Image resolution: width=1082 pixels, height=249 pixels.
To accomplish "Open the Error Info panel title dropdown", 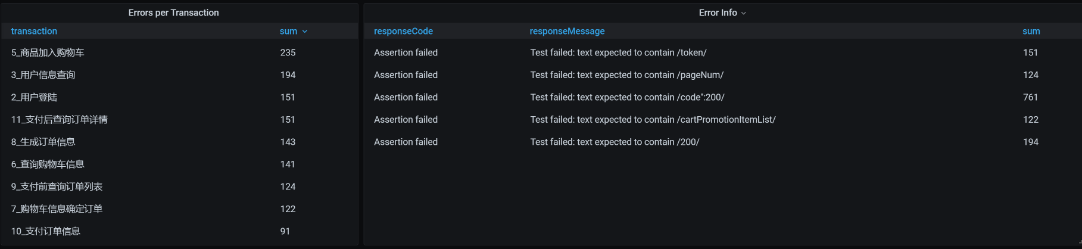I will (722, 13).
